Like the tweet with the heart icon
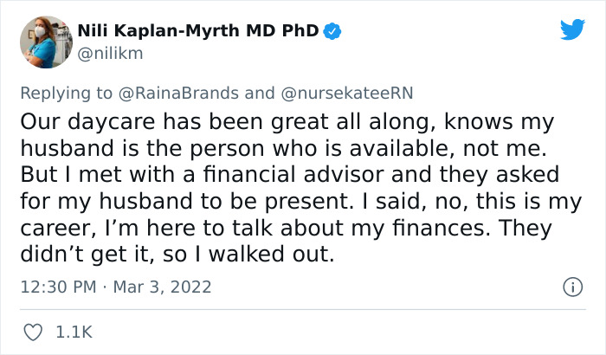 pyautogui.click(x=34, y=332)
